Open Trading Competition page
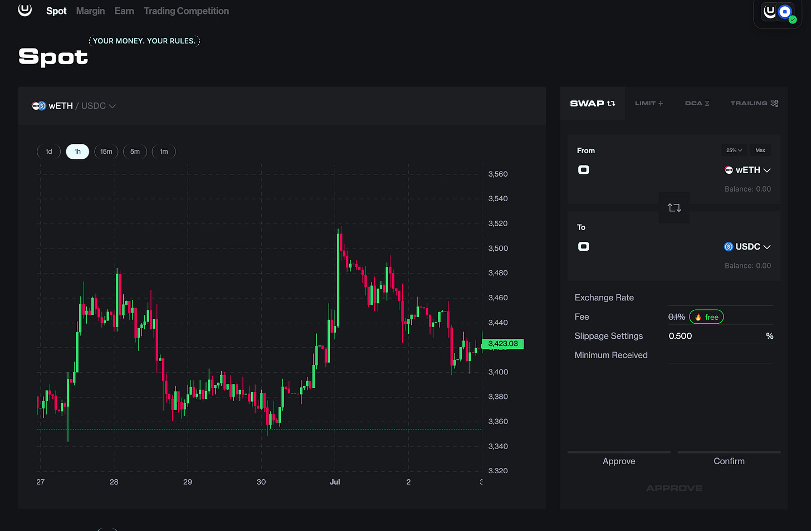811x531 pixels. pos(186,11)
